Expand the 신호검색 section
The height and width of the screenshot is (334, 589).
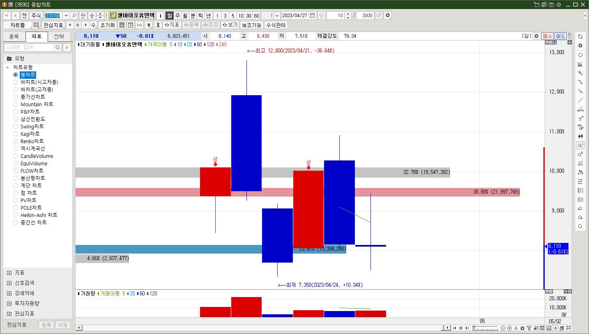9,283
